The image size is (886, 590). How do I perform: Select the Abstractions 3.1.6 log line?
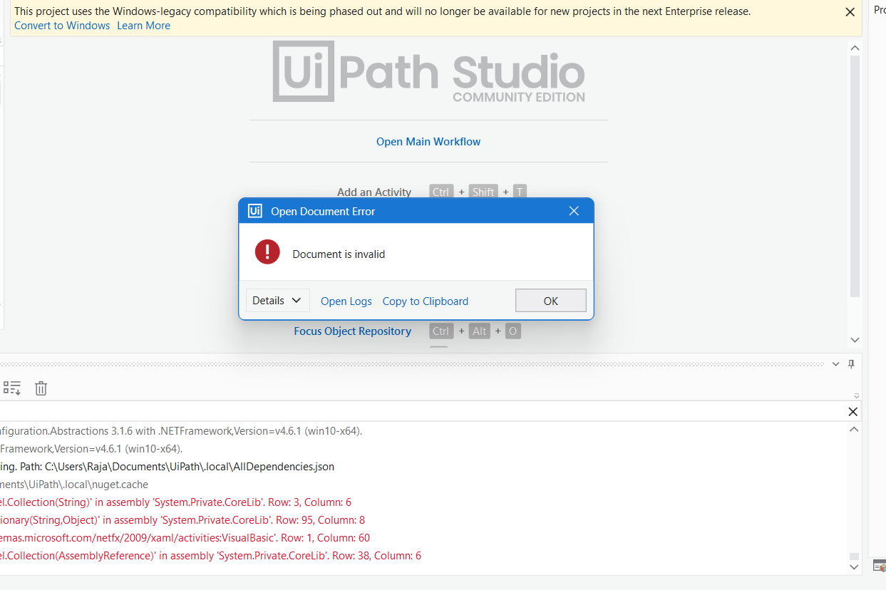(x=181, y=431)
